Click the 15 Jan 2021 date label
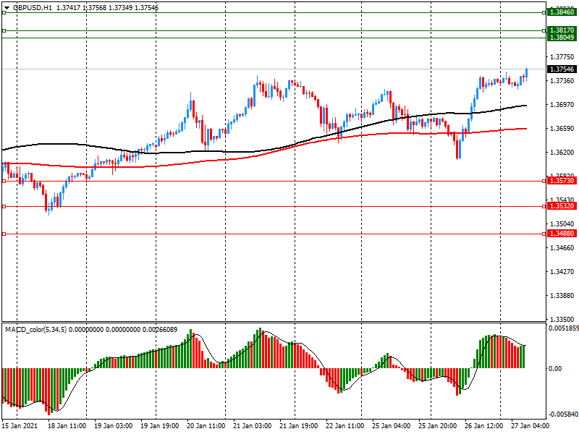 coord(20,426)
